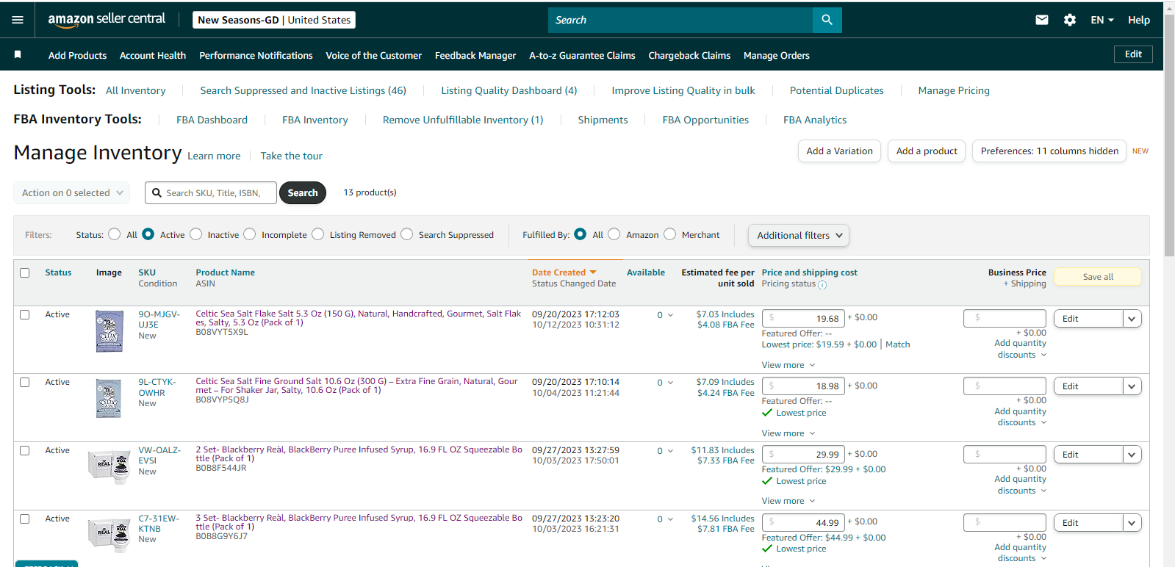Open Edit dropdown arrow for C7-31EW-KTNB row
The width and height of the screenshot is (1175, 567).
(1132, 523)
